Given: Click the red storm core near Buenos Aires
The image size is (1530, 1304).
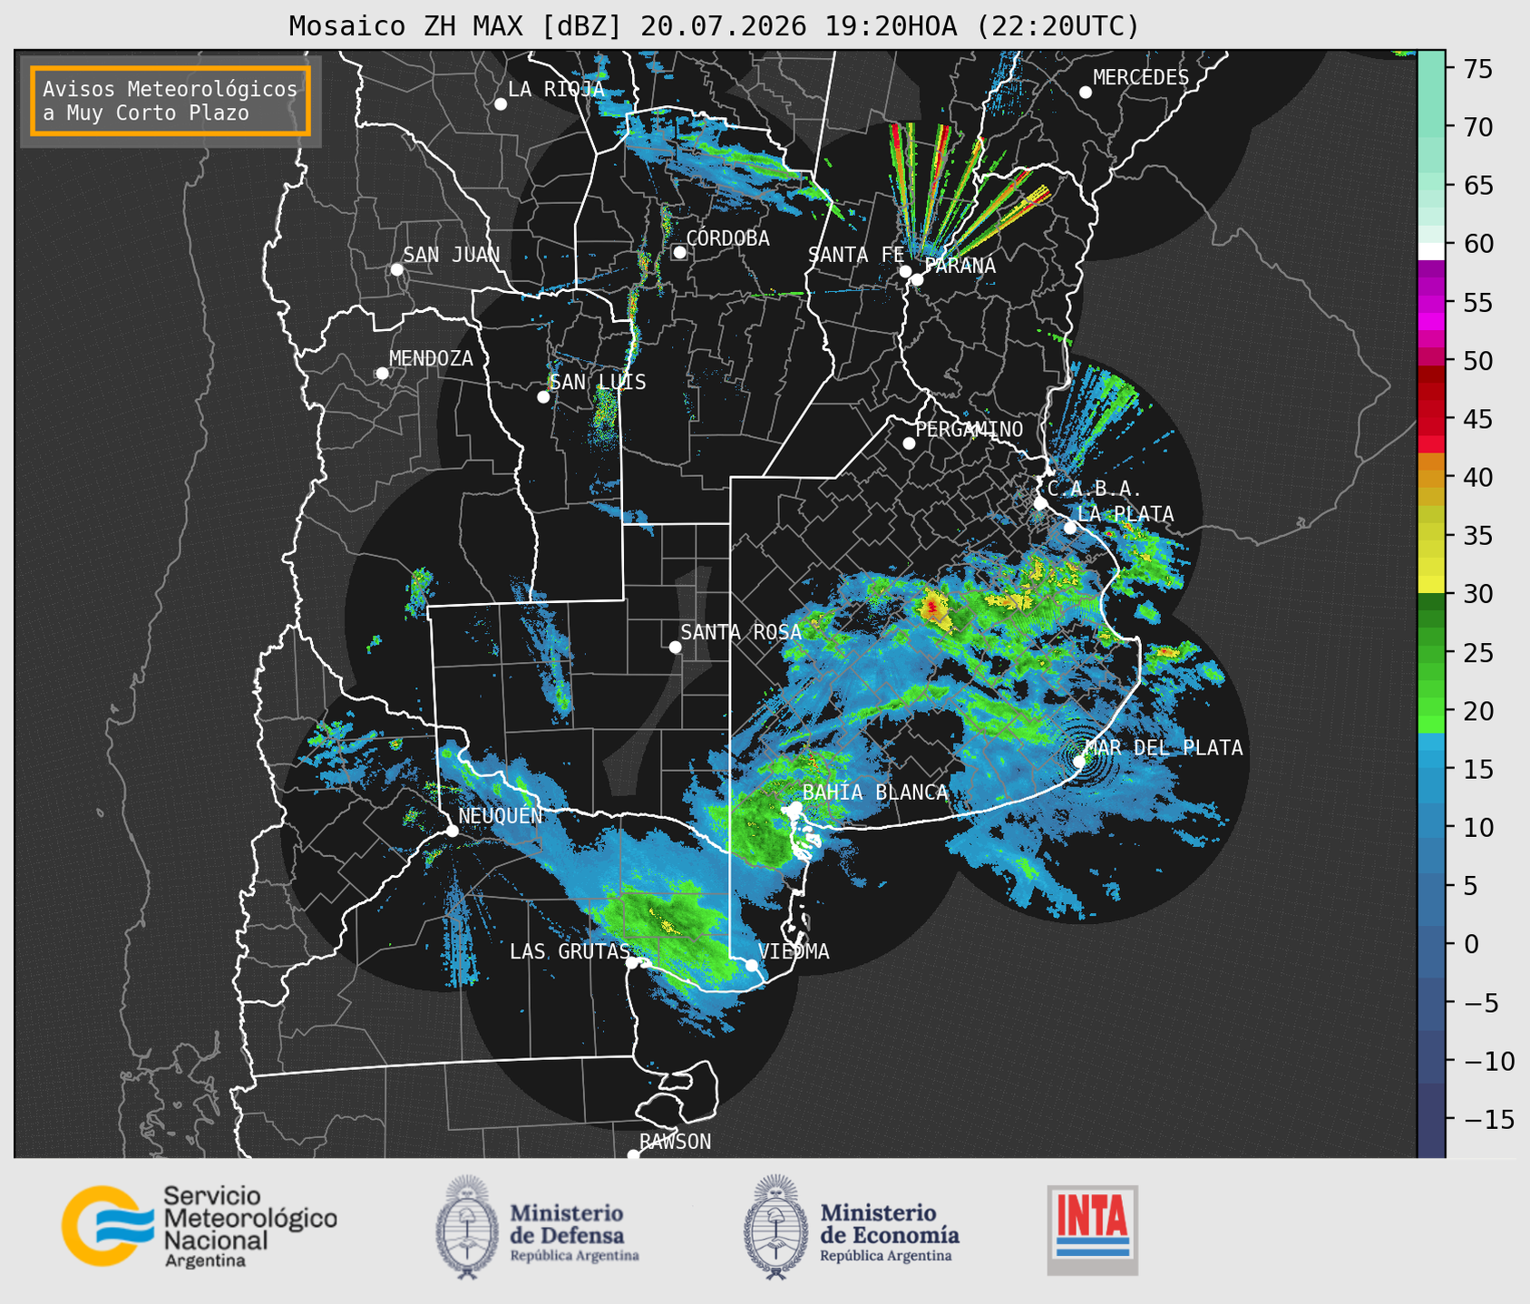Looking at the screenshot, I should (932, 605).
